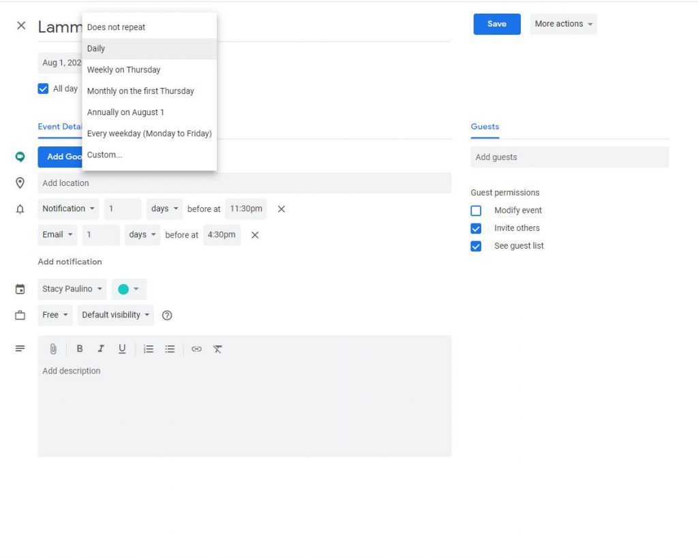Open the days unit dropdown for Notification
The width and height of the screenshot is (698, 558).
coord(165,208)
